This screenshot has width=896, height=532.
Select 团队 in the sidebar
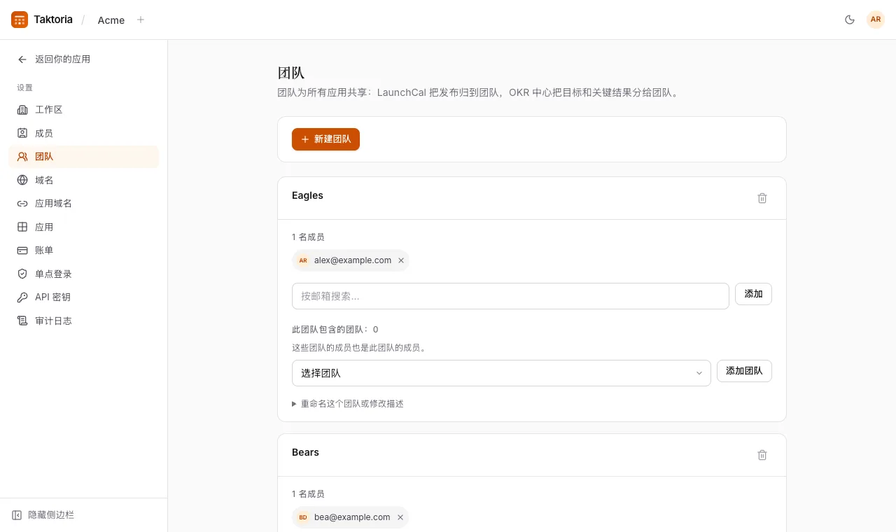(x=84, y=157)
